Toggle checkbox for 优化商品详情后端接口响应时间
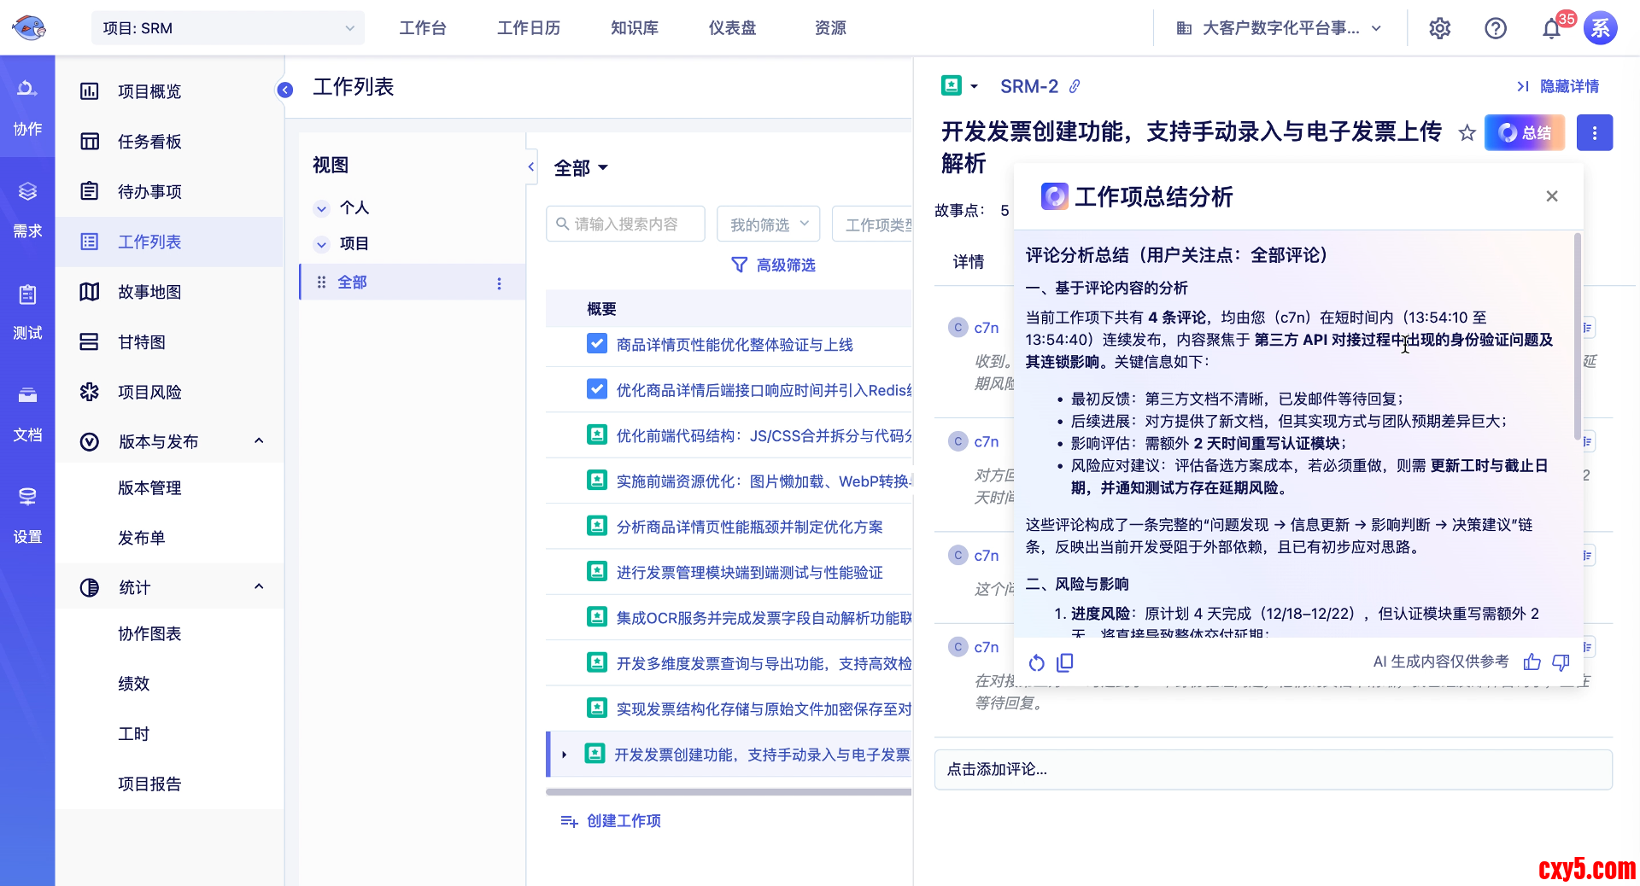 [x=597, y=389]
